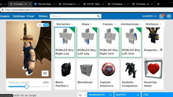Equip the Godzilla Companion item

coord(131,74)
